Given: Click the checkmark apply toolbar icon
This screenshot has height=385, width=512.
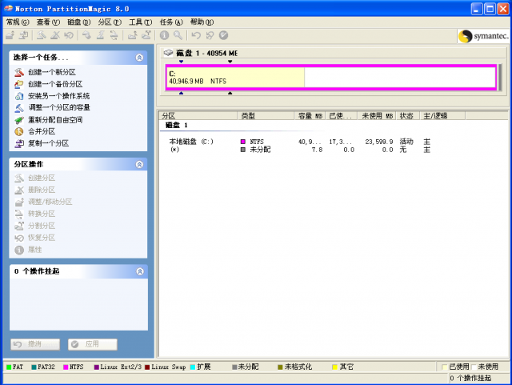Looking at the screenshot, I should point(223,35).
